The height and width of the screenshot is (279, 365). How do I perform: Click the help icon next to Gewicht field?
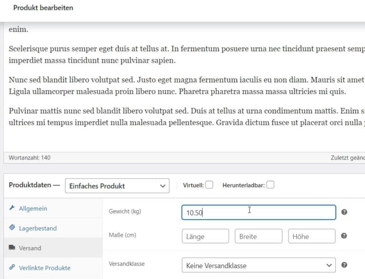click(344, 212)
